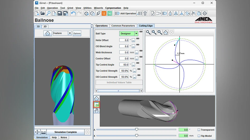Click the Options button
Screen dimensions: 250x140
point(77,33)
